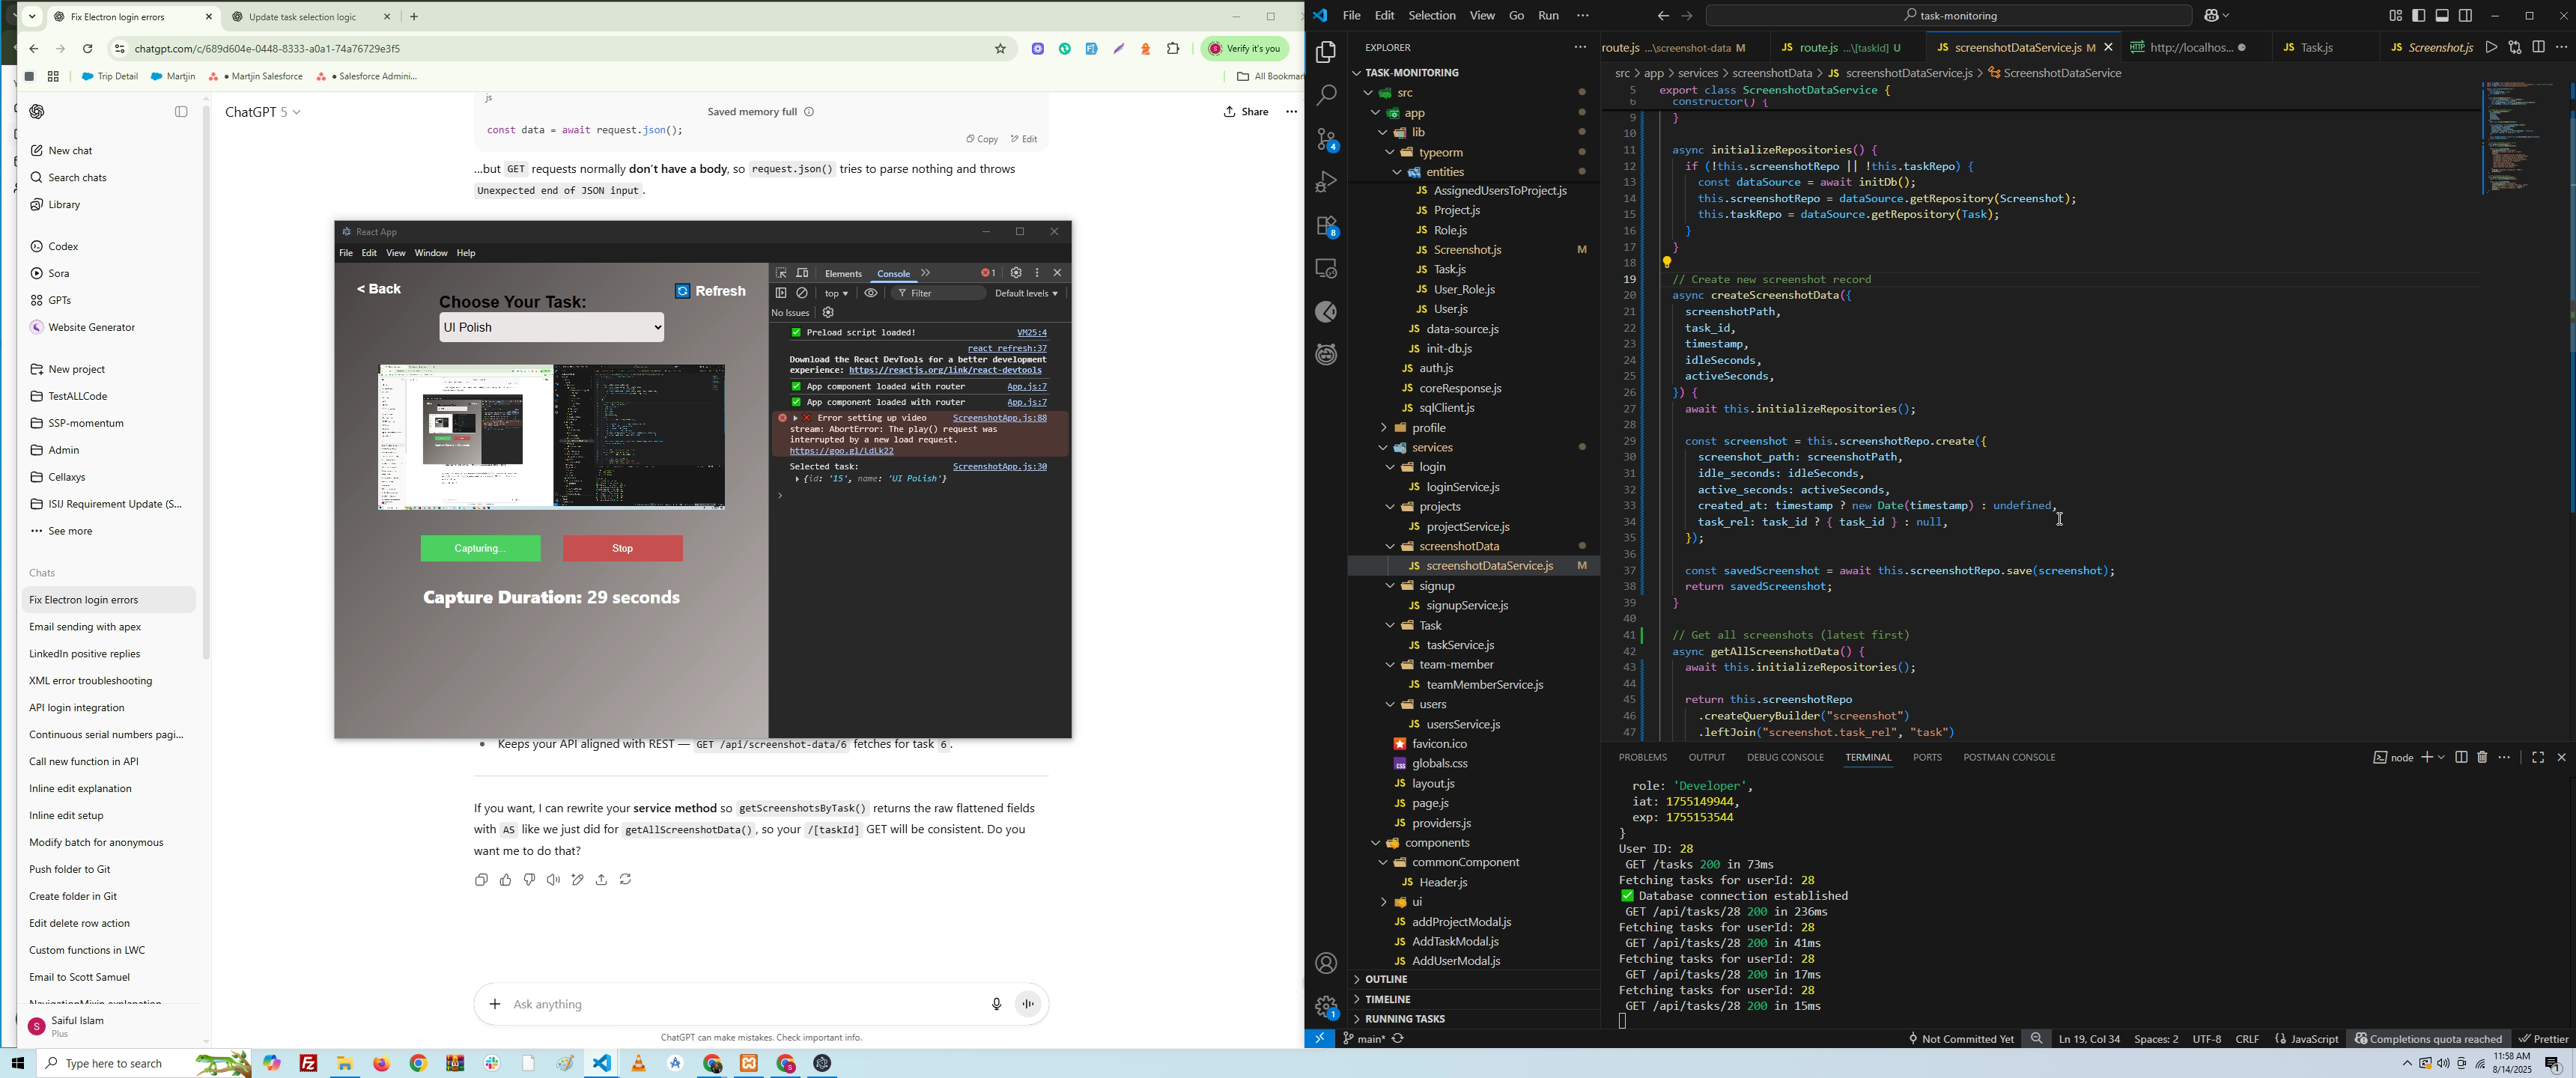Toggle the VS Code primary side bar
2576x1078 pixels.
tap(2418, 16)
